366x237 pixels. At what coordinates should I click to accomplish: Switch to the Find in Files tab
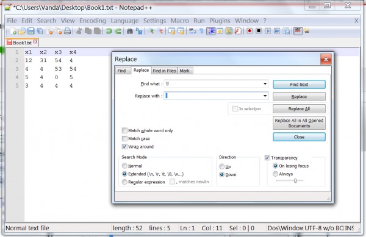click(x=164, y=71)
